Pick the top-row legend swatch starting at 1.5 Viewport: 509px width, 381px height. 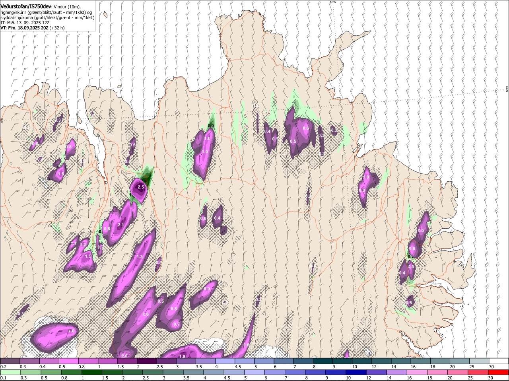click(127, 361)
